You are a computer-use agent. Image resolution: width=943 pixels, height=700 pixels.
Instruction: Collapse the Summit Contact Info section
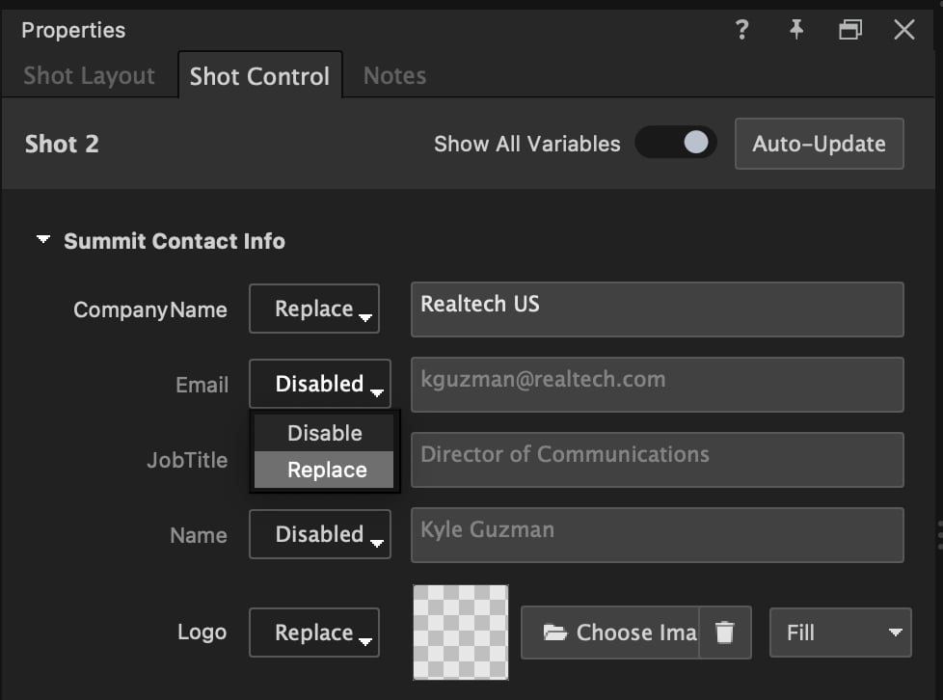[x=42, y=240]
